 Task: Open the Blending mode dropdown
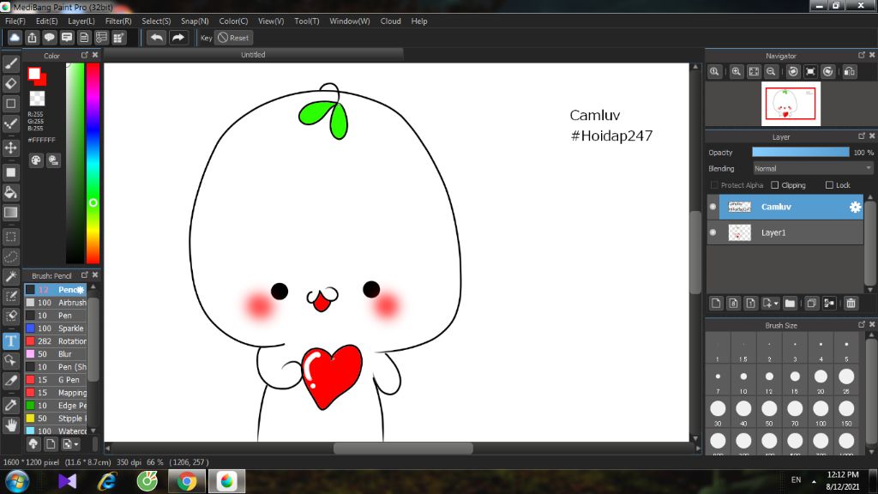813,169
